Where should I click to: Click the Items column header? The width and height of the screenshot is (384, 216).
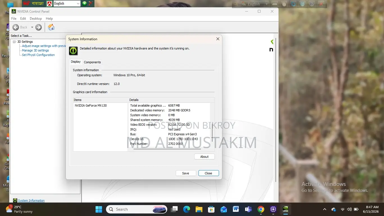point(100,100)
